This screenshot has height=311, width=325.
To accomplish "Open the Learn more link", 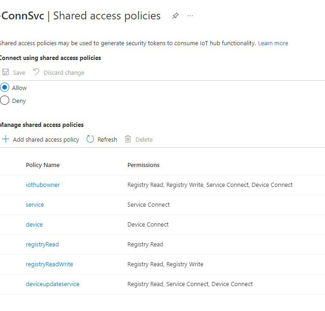I will point(273,43).
